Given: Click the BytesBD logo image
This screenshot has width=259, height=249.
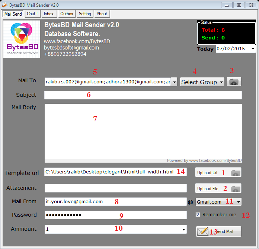Looking at the screenshot, I should (22, 39).
